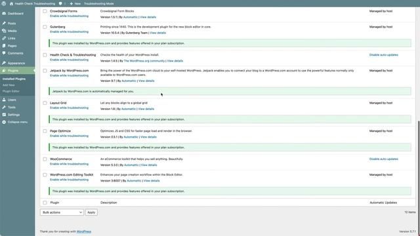Click the Plugins plug icon in the sidebar
This screenshot has width=420, height=236.
click(4, 71)
